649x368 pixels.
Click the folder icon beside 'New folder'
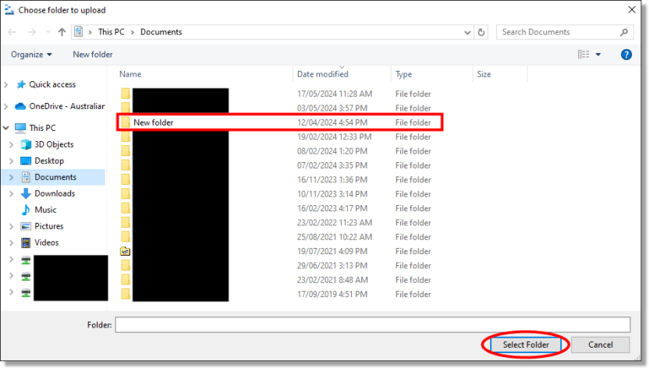click(x=126, y=122)
